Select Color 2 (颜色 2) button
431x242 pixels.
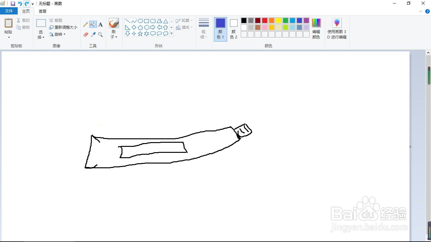coord(233,29)
